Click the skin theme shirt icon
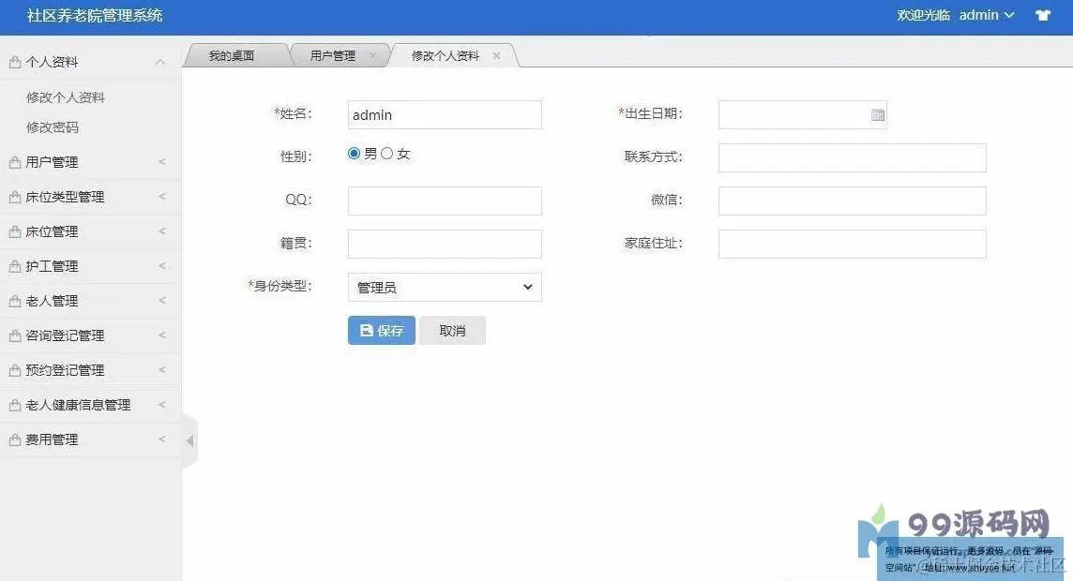 pyautogui.click(x=1042, y=15)
